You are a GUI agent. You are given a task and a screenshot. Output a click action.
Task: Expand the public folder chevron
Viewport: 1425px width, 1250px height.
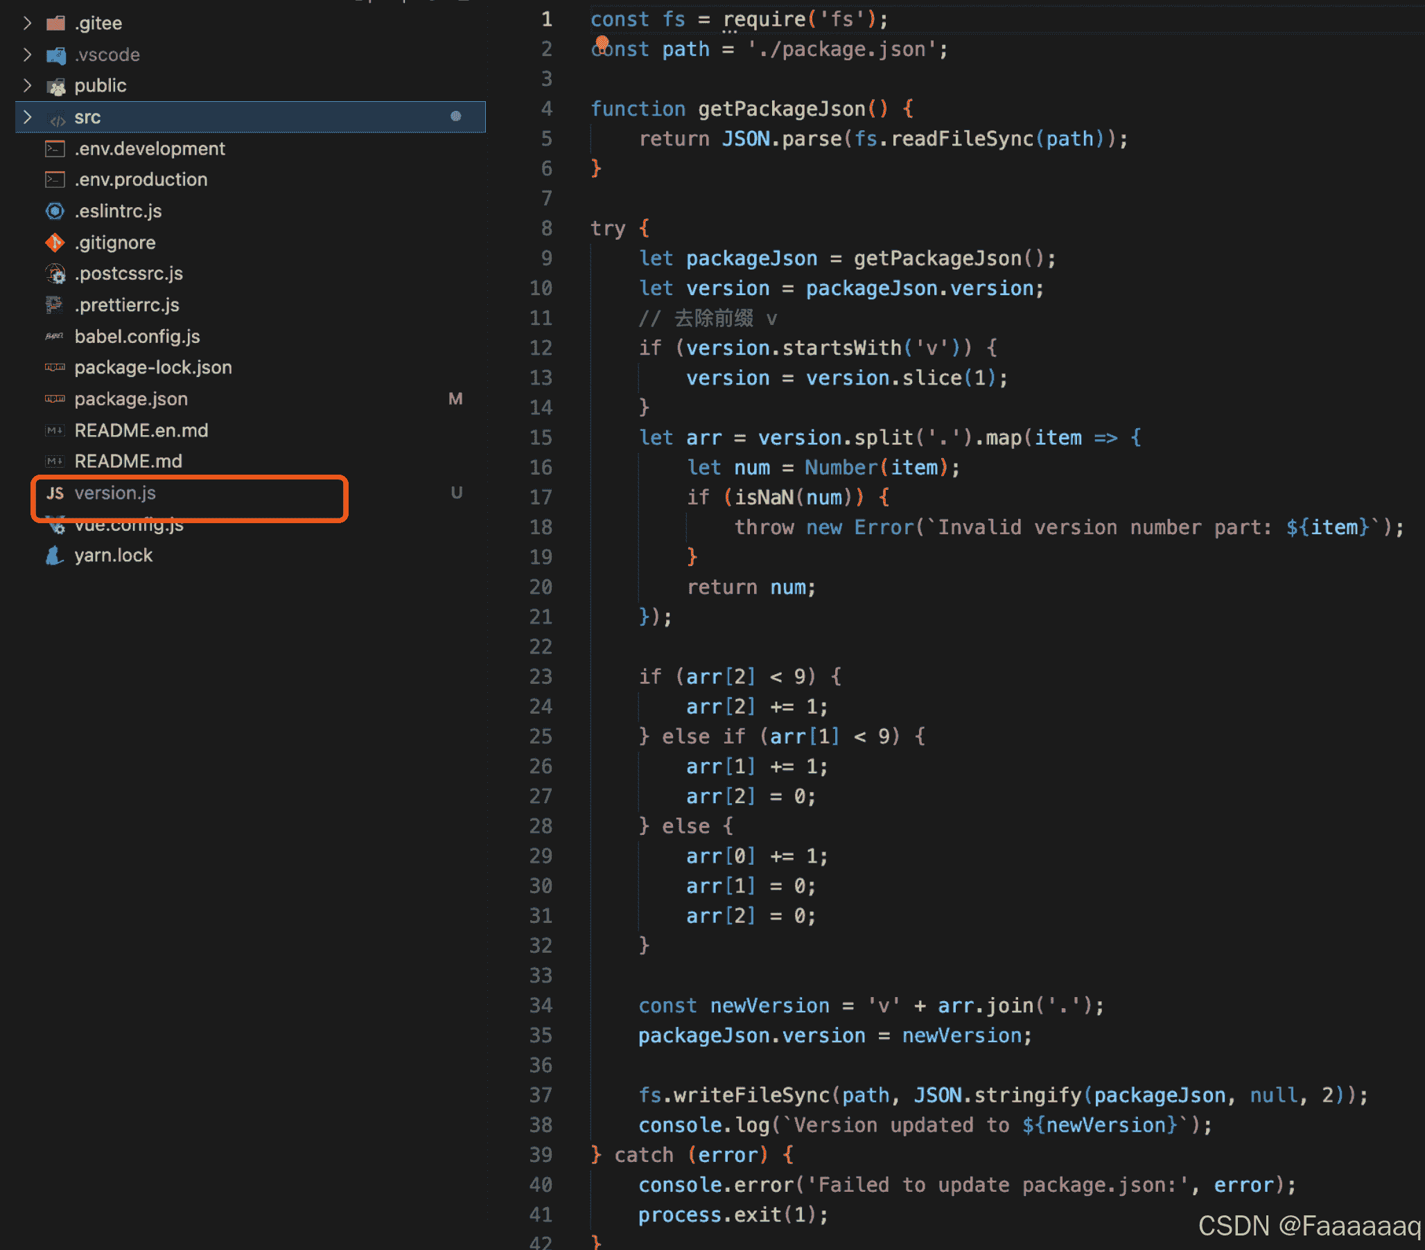pyautogui.click(x=27, y=86)
